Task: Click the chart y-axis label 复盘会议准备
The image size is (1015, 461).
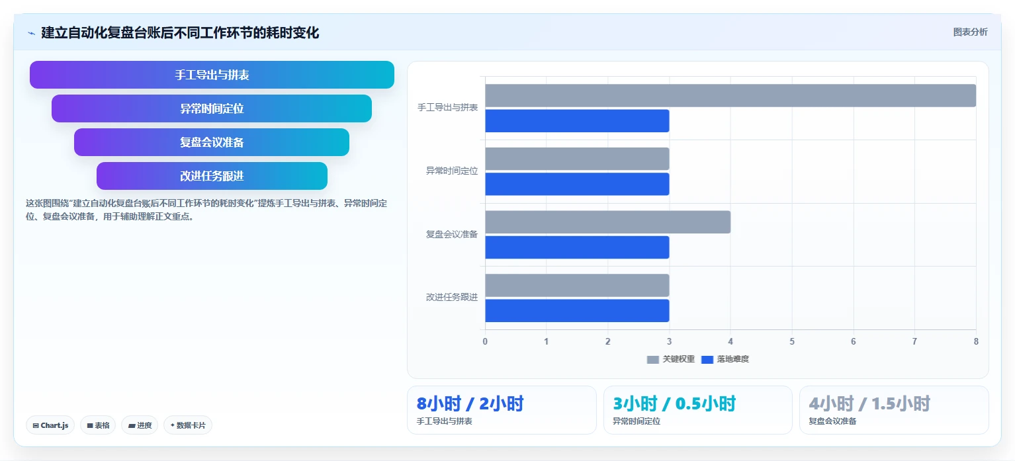Action: [x=452, y=234]
